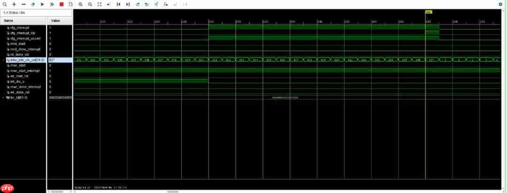This screenshot has height=193, width=507.
Task: Zoom out of the waveform
Action: 90,5
